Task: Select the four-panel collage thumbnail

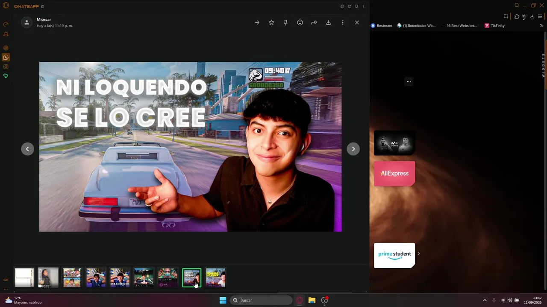Action: click(x=72, y=278)
